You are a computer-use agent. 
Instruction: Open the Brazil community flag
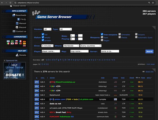tap(12, 41)
